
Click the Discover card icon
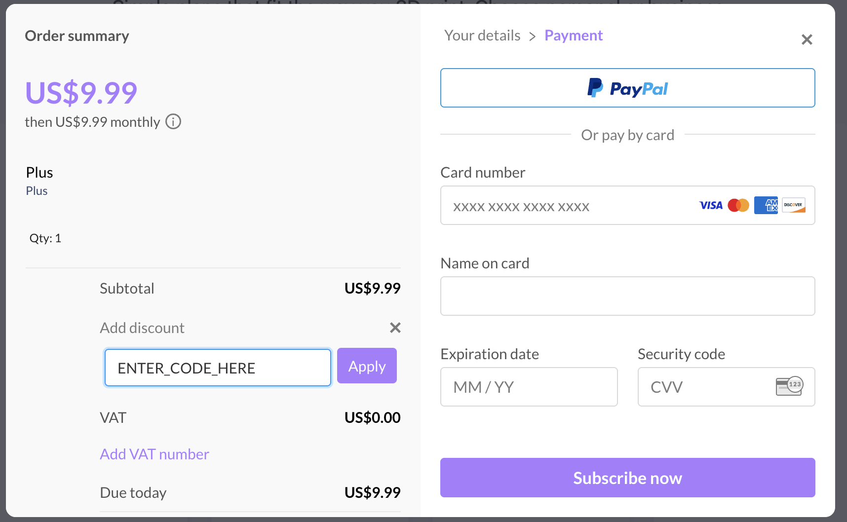click(x=793, y=205)
